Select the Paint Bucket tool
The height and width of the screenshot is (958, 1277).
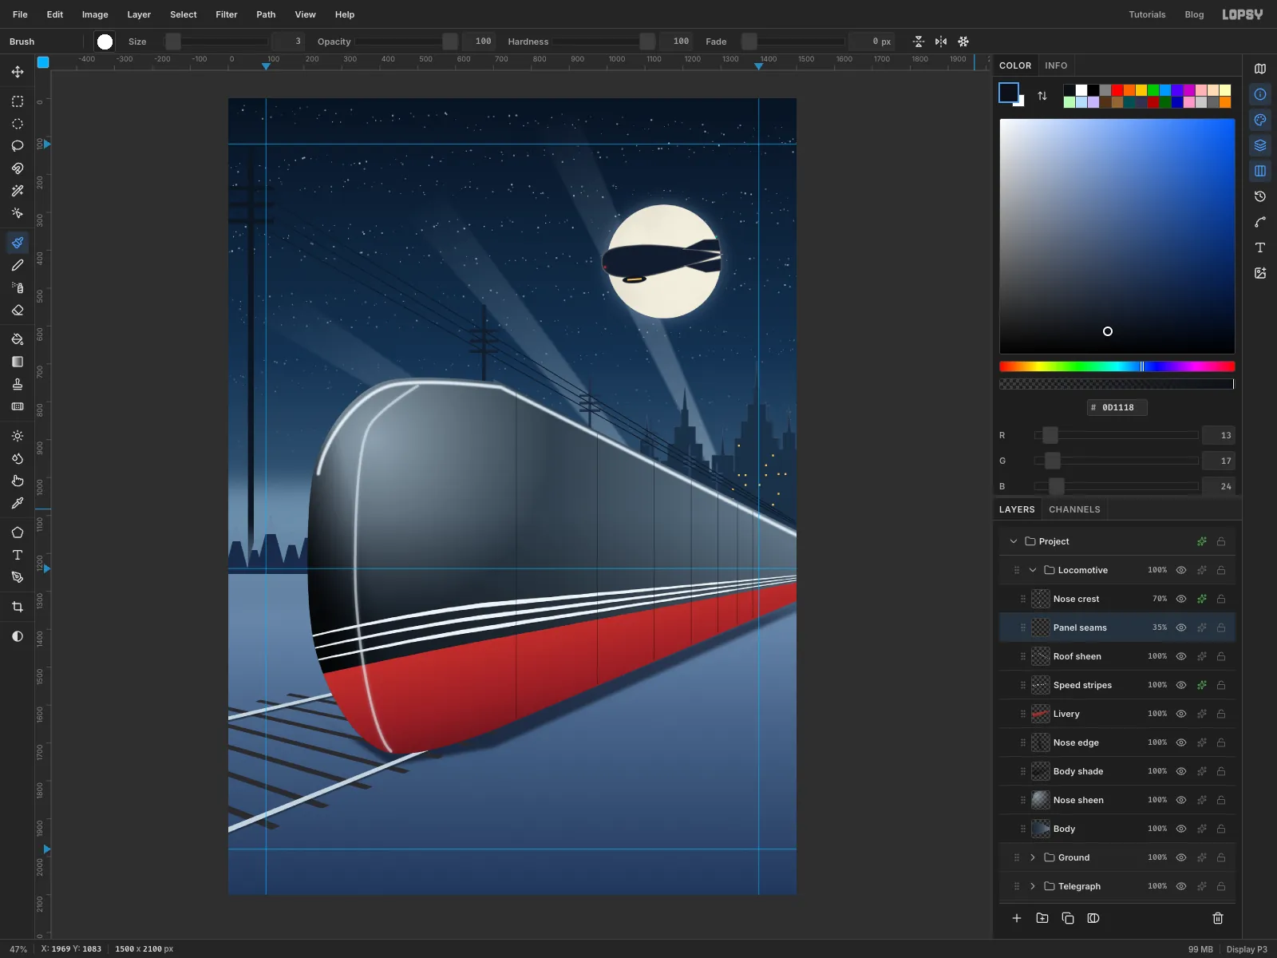[18, 339]
